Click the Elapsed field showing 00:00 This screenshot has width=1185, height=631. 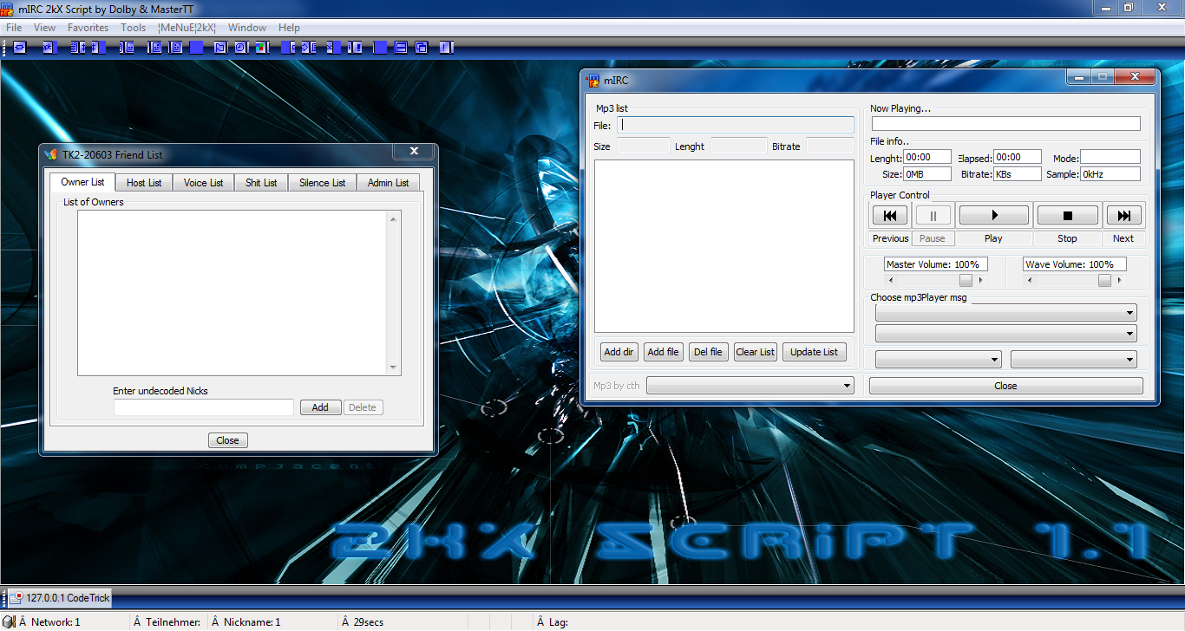pos(1019,157)
